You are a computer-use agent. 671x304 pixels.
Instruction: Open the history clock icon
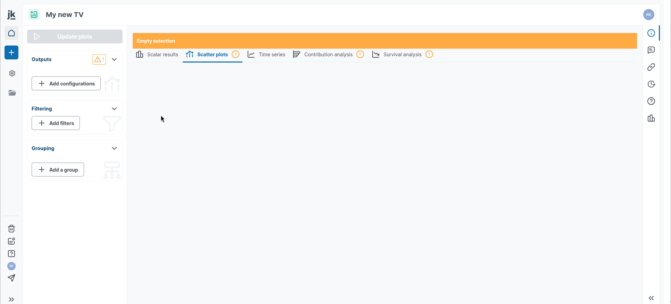(651, 84)
